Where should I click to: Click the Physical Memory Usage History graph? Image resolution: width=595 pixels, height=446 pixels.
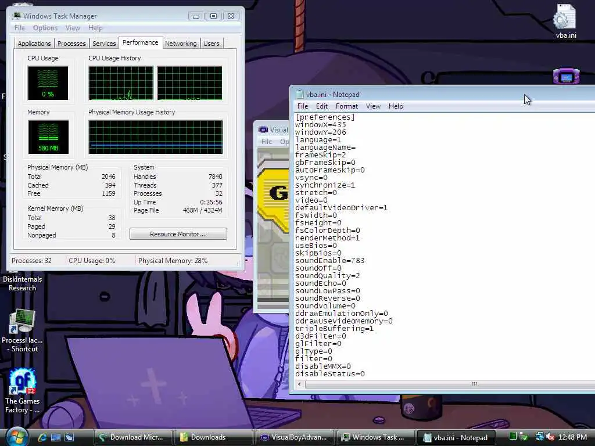(156, 137)
